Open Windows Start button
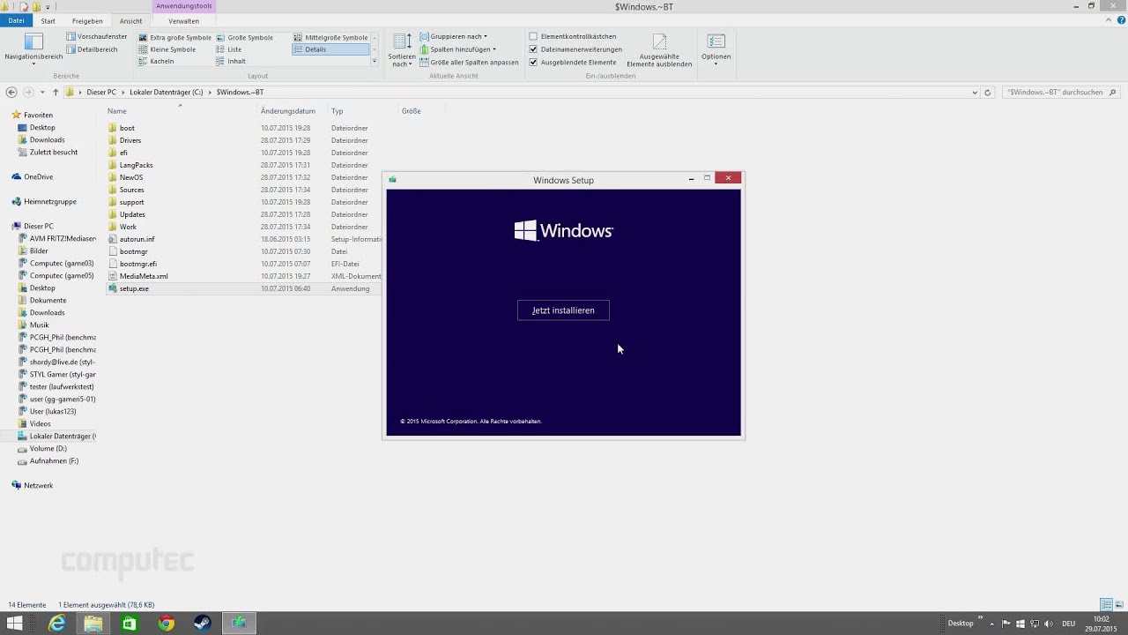This screenshot has height=635, width=1128. tap(15, 624)
